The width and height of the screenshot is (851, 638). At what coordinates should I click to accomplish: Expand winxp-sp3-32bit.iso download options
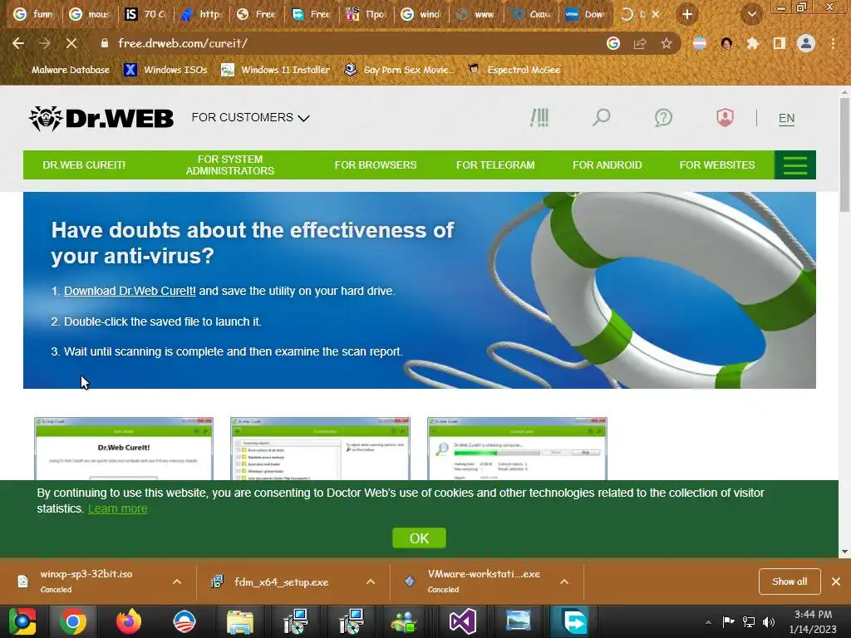click(177, 582)
